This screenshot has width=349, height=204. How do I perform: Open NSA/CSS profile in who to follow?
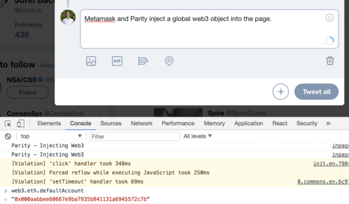(21, 80)
